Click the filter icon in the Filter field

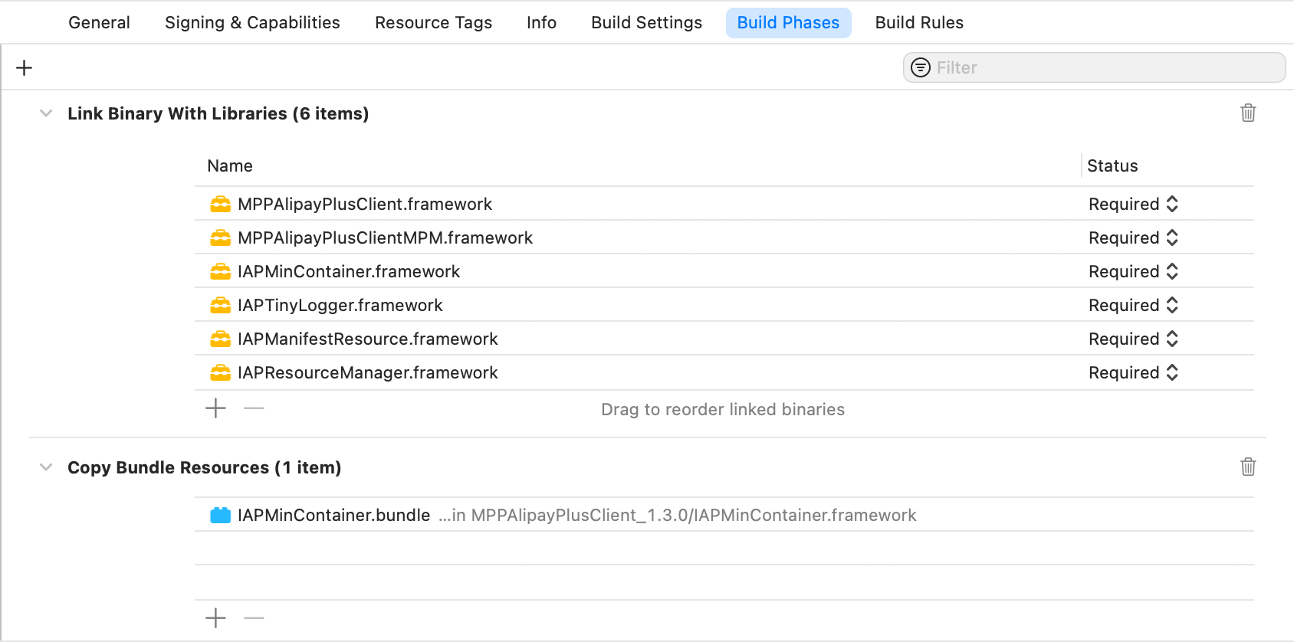pos(921,67)
